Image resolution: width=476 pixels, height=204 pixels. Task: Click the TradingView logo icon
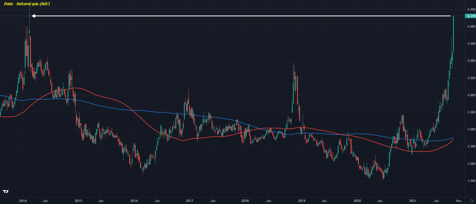tap(6, 191)
